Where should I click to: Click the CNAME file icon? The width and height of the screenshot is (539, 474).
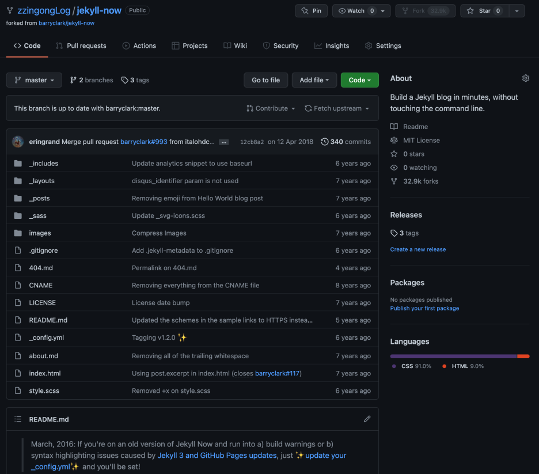point(18,285)
